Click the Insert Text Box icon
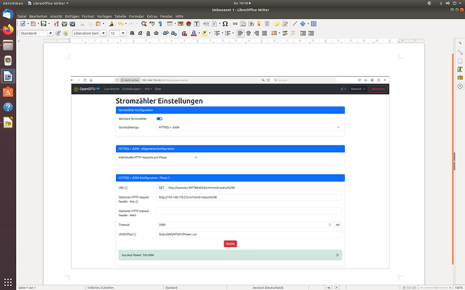 pos(196,24)
